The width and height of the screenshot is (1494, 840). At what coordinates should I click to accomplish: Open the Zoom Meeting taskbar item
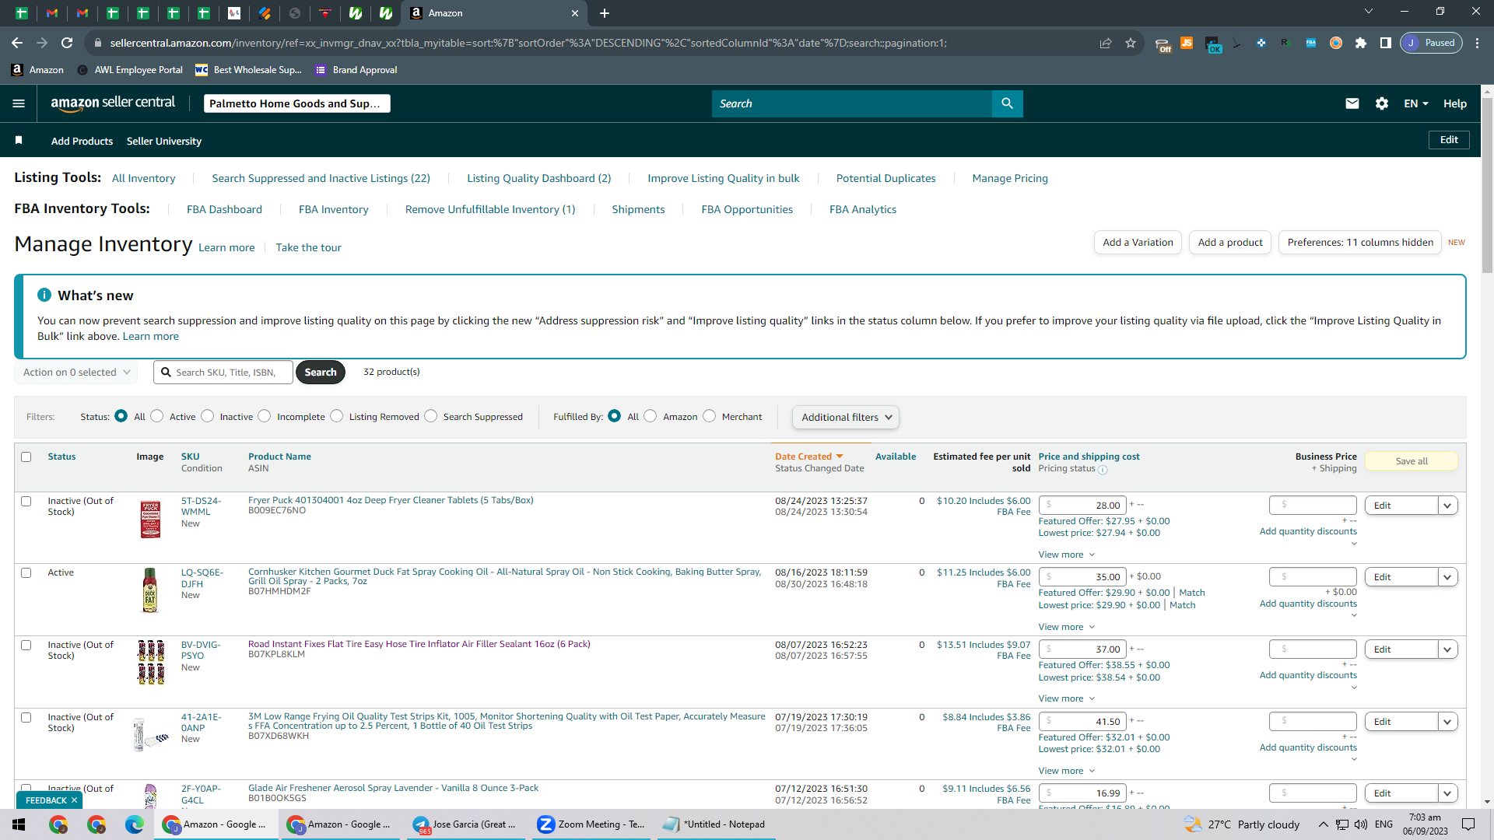(x=592, y=824)
